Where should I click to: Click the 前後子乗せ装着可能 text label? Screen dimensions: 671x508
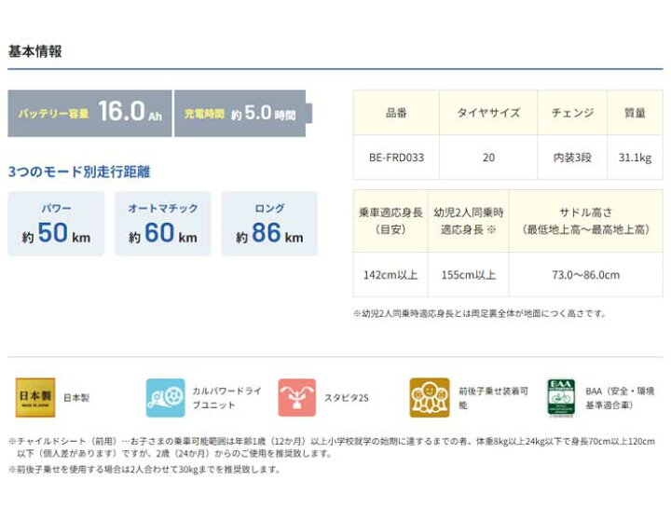coord(493,398)
